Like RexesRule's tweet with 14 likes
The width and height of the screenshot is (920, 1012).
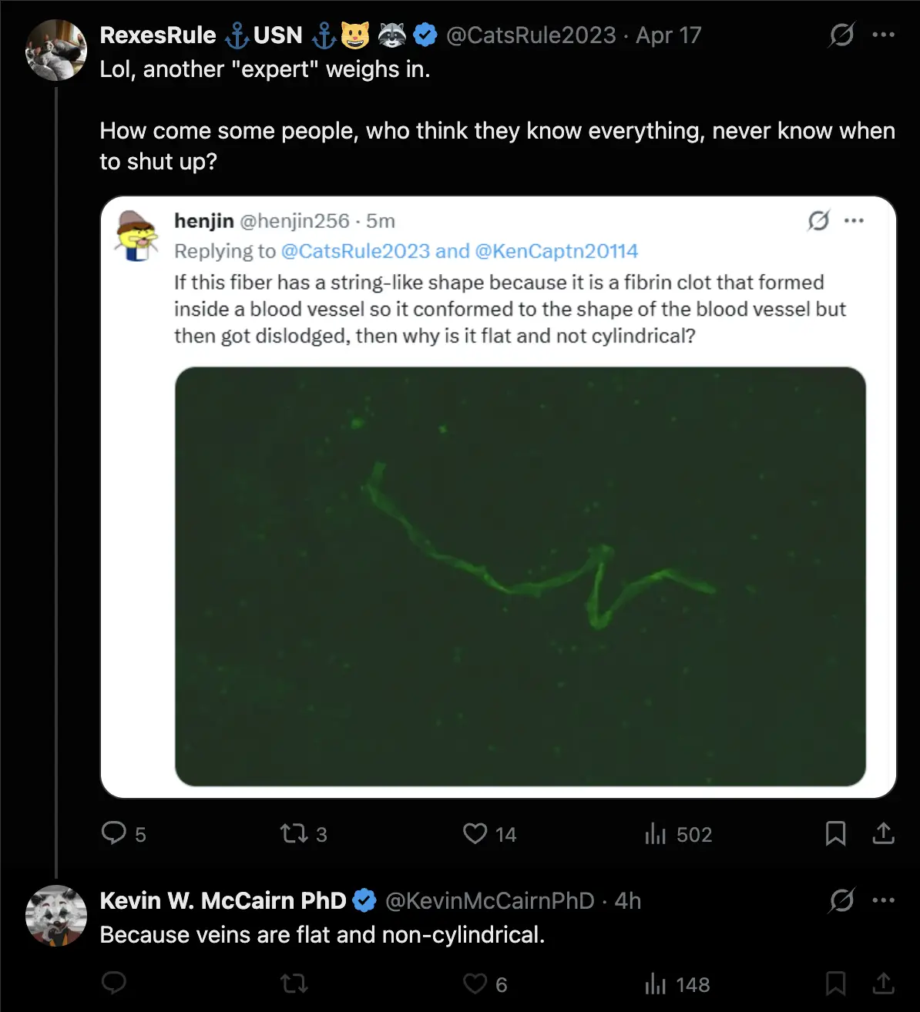pos(475,833)
